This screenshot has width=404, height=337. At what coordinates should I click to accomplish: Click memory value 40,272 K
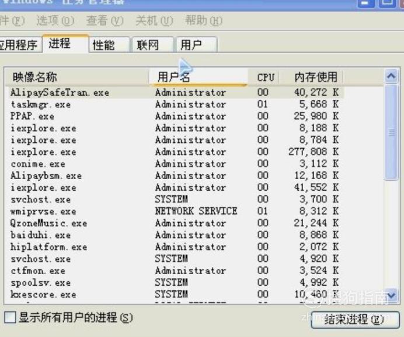pyautogui.click(x=316, y=93)
